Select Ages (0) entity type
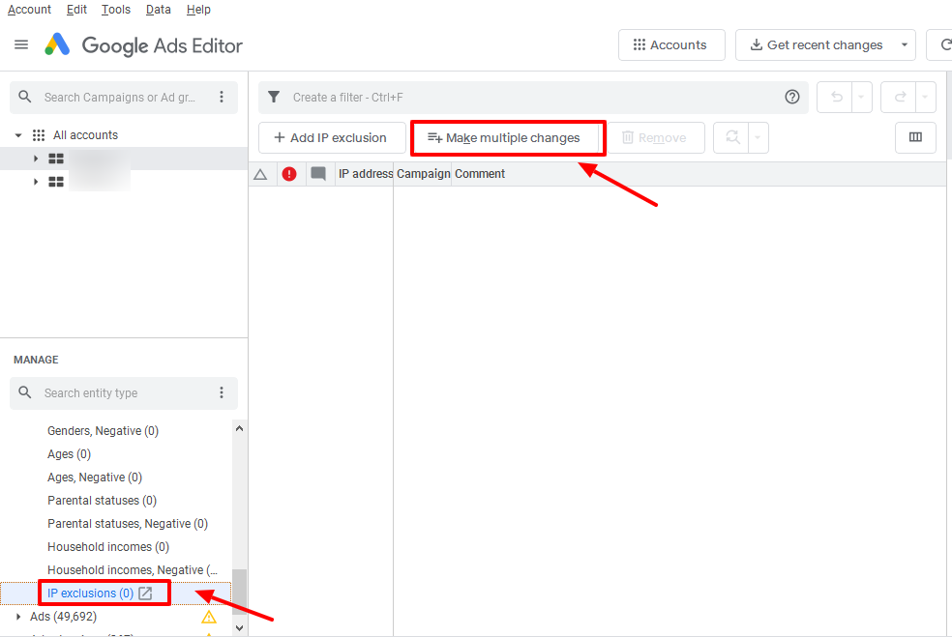952x637 pixels. click(70, 454)
